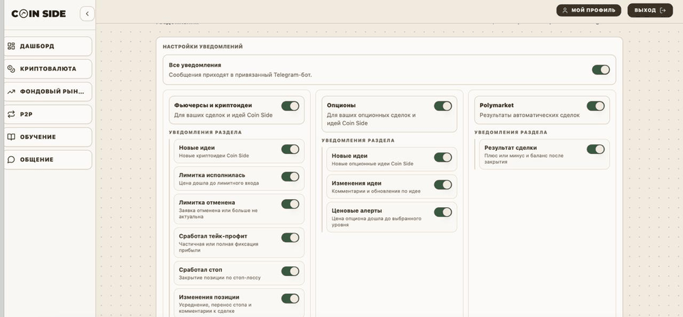Turn off Polymarket notifications
The height and width of the screenshot is (317, 683).
[x=596, y=106]
